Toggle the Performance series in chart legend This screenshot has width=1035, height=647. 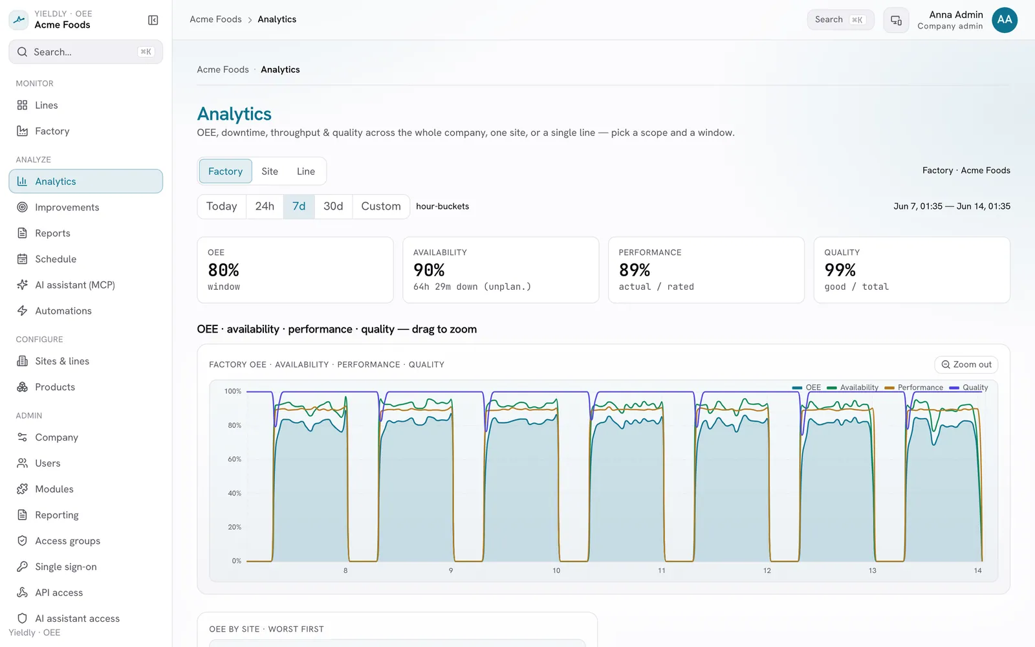pyautogui.click(x=913, y=388)
